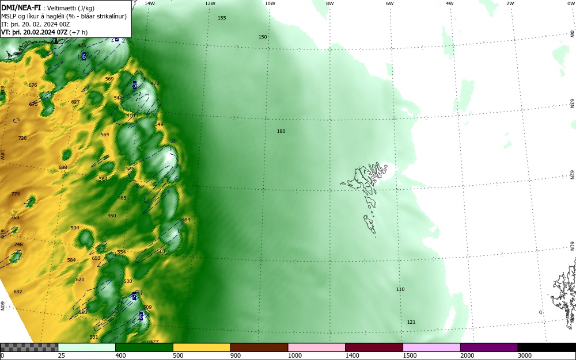Select the CAPE value 484

(x=186, y=220)
